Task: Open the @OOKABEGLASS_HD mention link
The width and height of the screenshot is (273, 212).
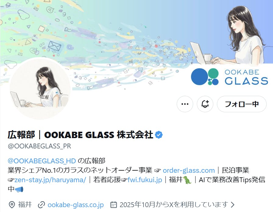Action: [42, 161]
